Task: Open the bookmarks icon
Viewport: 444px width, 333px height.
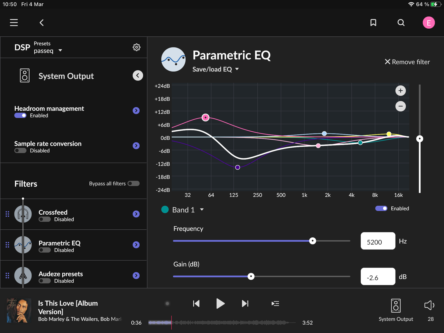Action: tap(373, 23)
